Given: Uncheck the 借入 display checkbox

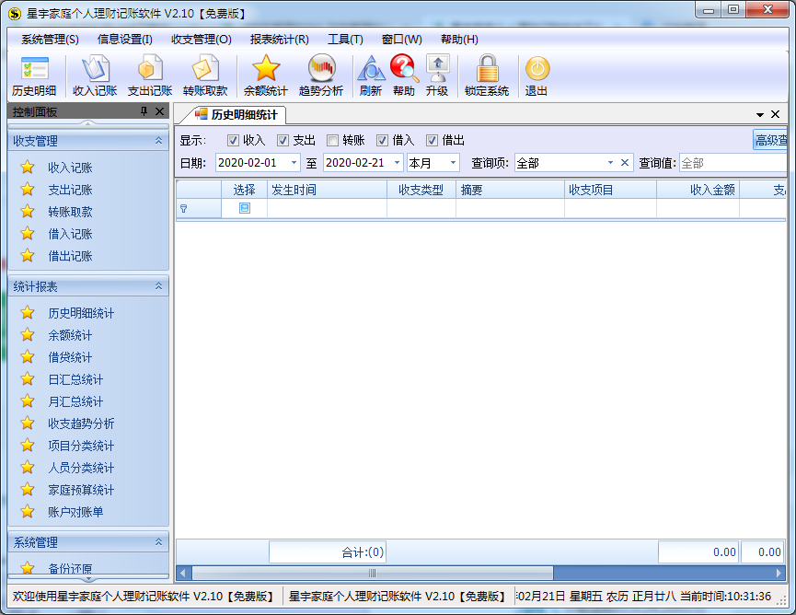Looking at the screenshot, I should (382, 140).
